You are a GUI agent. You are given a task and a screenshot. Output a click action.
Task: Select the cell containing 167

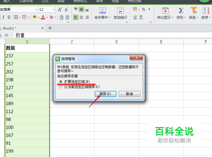pos(27,135)
